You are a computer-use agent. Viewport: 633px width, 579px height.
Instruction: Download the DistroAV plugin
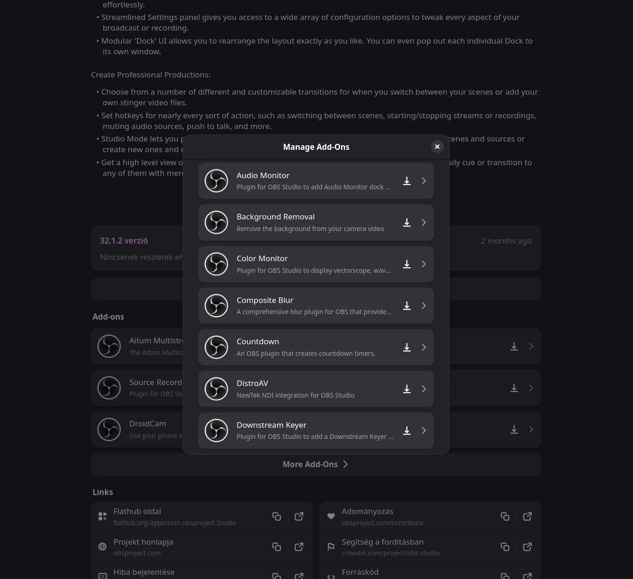tap(407, 389)
